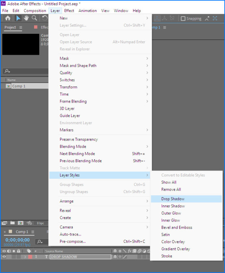Image resolution: width=225 pixels, height=273 pixels.
Task: Select Gradient Overlay layer style
Action: (x=175, y=249)
